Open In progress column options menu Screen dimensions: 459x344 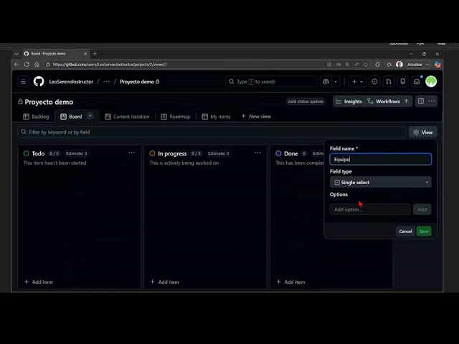257,153
